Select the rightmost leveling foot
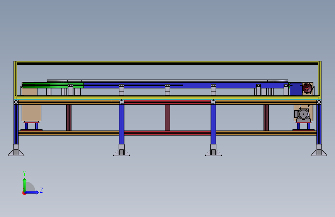335x217 pixels. (319, 150)
